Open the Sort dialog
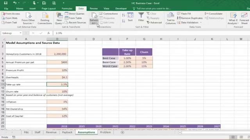The width and height of the screenshot is (250, 140). point(130,17)
